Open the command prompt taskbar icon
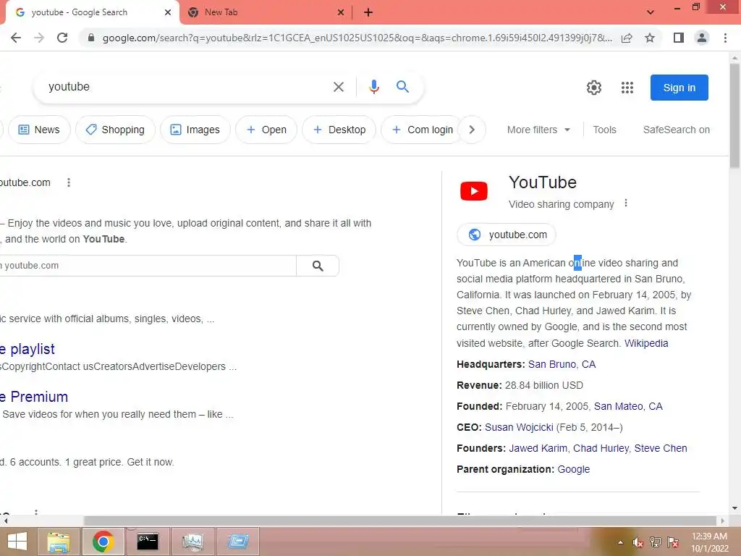The width and height of the screenshot is (741, 556). pyautogui.click(x=148, y=542)
